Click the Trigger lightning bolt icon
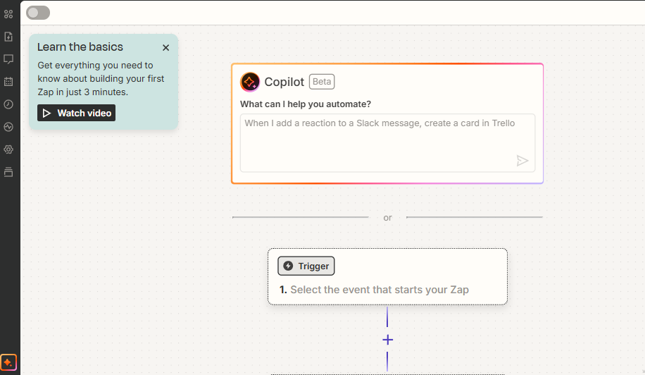Image resolution: width=645 pixels, height=375 pixels. [289, 266]
